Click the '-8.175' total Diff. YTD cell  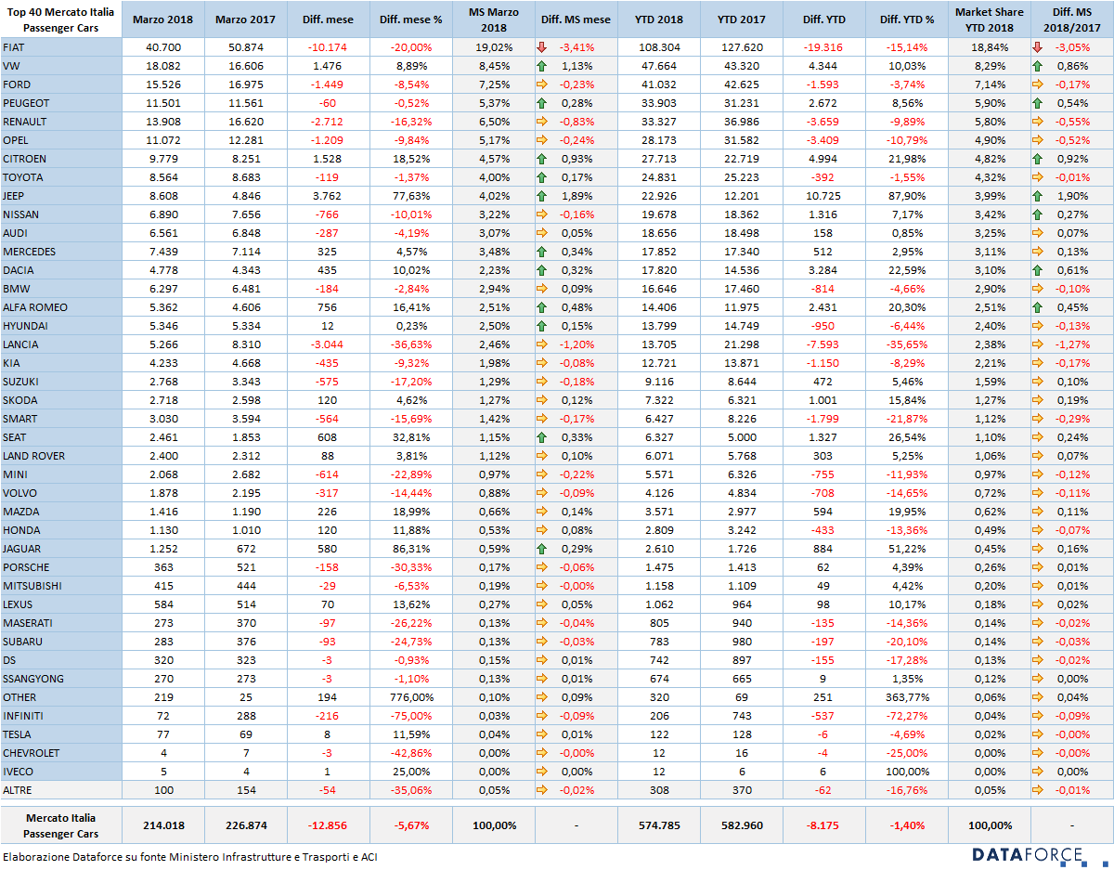(x=823, y=825)
